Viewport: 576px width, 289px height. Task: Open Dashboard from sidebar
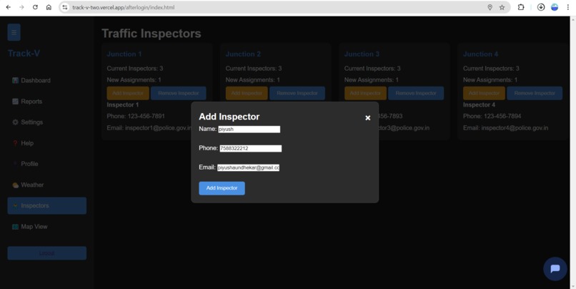(47, 81)
